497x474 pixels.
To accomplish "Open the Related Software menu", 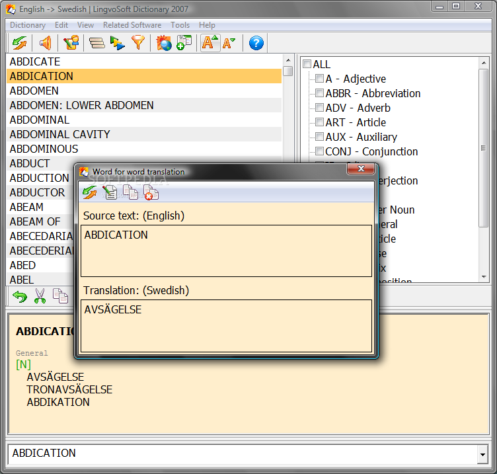I will 132,25.
